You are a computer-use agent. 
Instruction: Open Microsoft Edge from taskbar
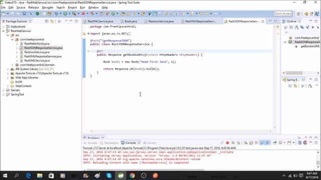tap(28, 175)
